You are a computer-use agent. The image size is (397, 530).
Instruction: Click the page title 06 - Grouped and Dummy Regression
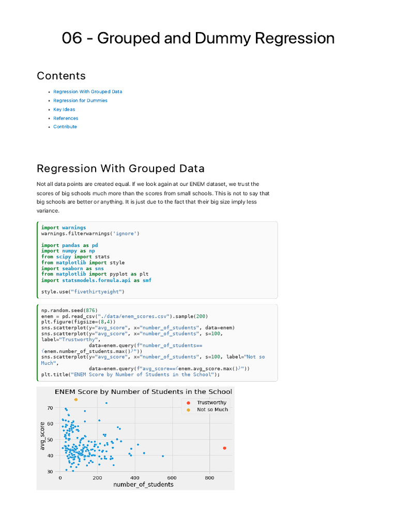click(x=198, y=38)
